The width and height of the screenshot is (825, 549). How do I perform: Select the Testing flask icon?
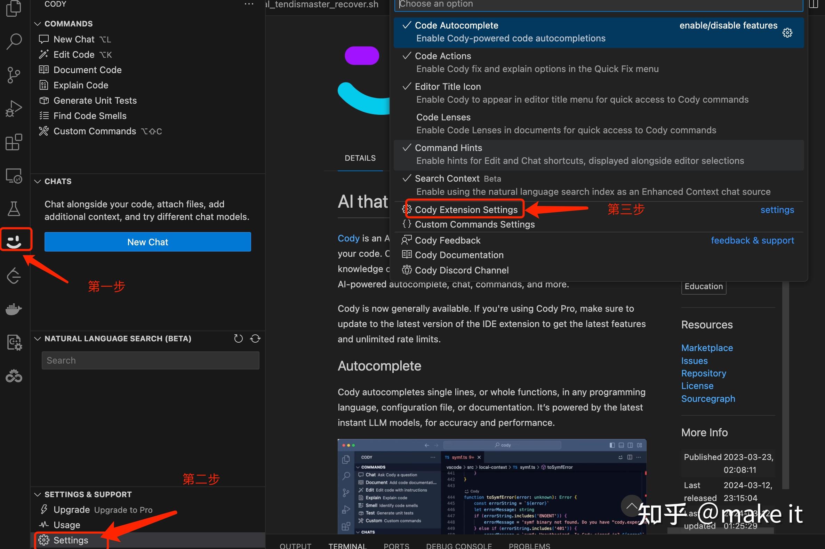14,209
